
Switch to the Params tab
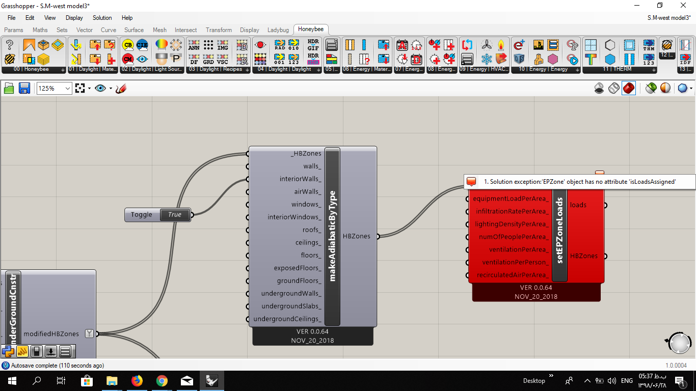pos(14,30)
